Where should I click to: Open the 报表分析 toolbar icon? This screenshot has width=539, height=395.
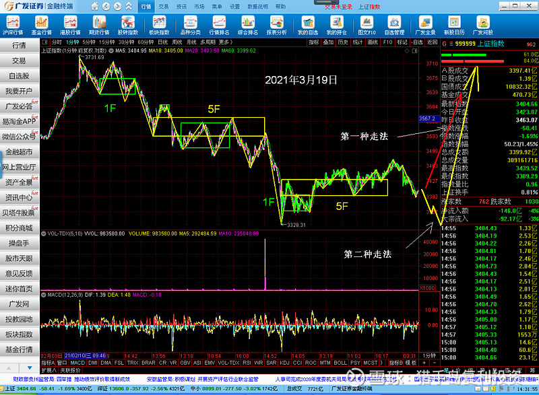tap(277, 26)
